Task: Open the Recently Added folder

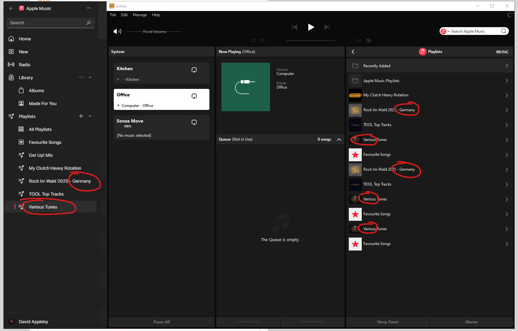Action: pyautogui.click(x=430, y=66)
